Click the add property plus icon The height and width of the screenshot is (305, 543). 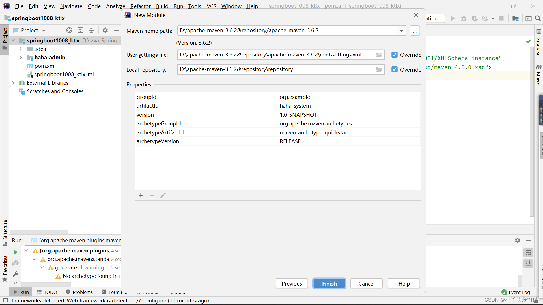click(x=141, y=195)
